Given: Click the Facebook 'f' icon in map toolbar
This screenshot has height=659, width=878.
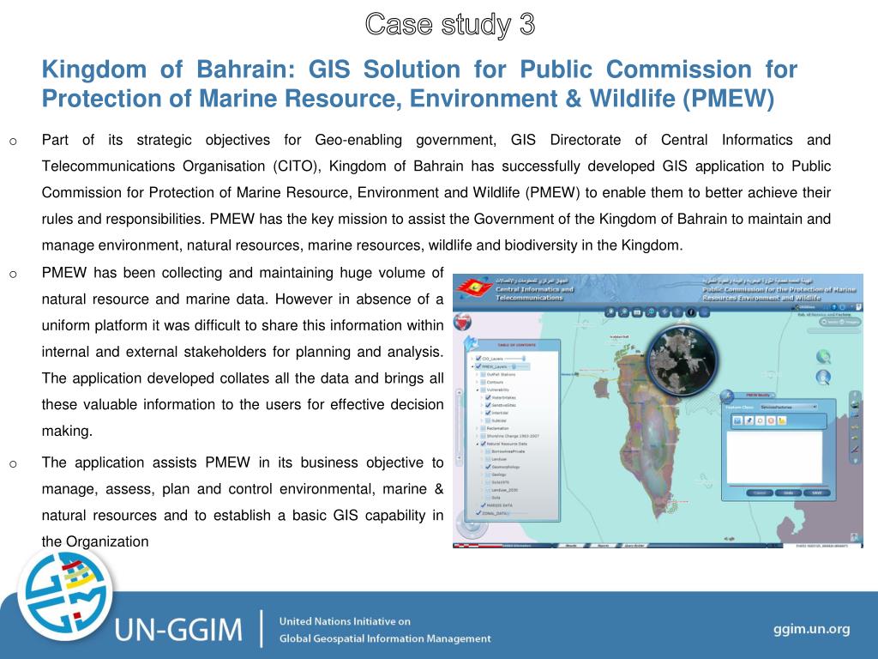Looking at the screenshot, I should coord(691,311).
